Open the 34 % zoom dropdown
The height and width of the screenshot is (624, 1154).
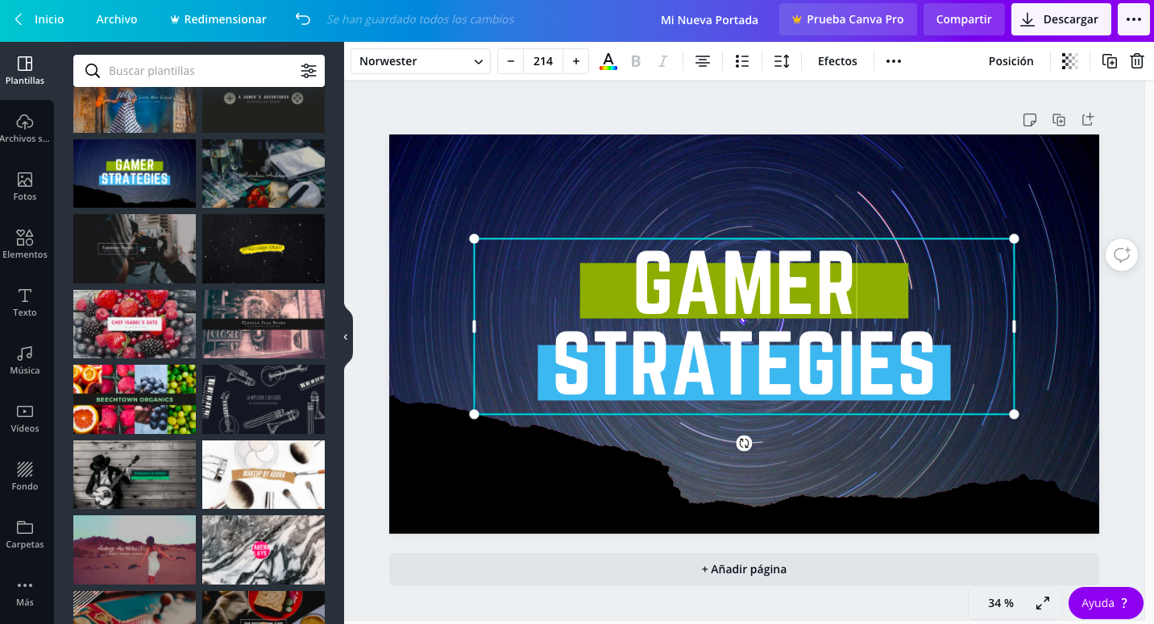(x=1001, y=603)
